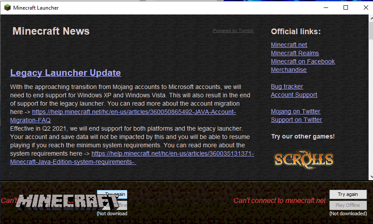
Task: Open the Account Support link
Action: tap(294, 95)
